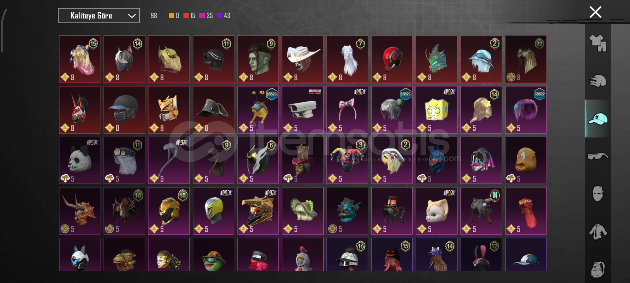Select the security camera head item
The height and width of the screenshot is (283, 630).
pos(303,110)
